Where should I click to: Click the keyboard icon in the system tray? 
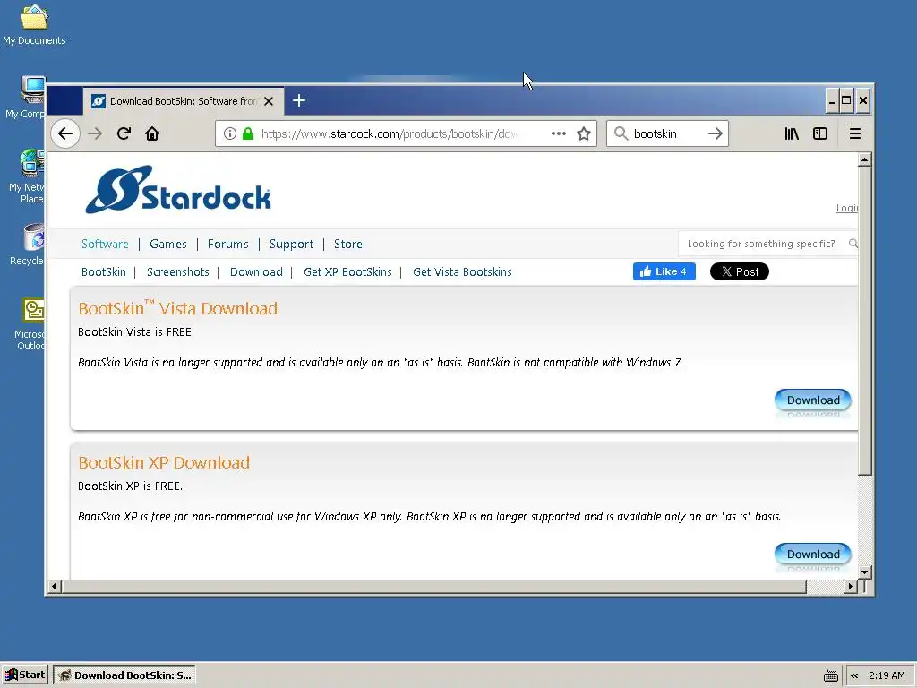click(x=830, y=675)
